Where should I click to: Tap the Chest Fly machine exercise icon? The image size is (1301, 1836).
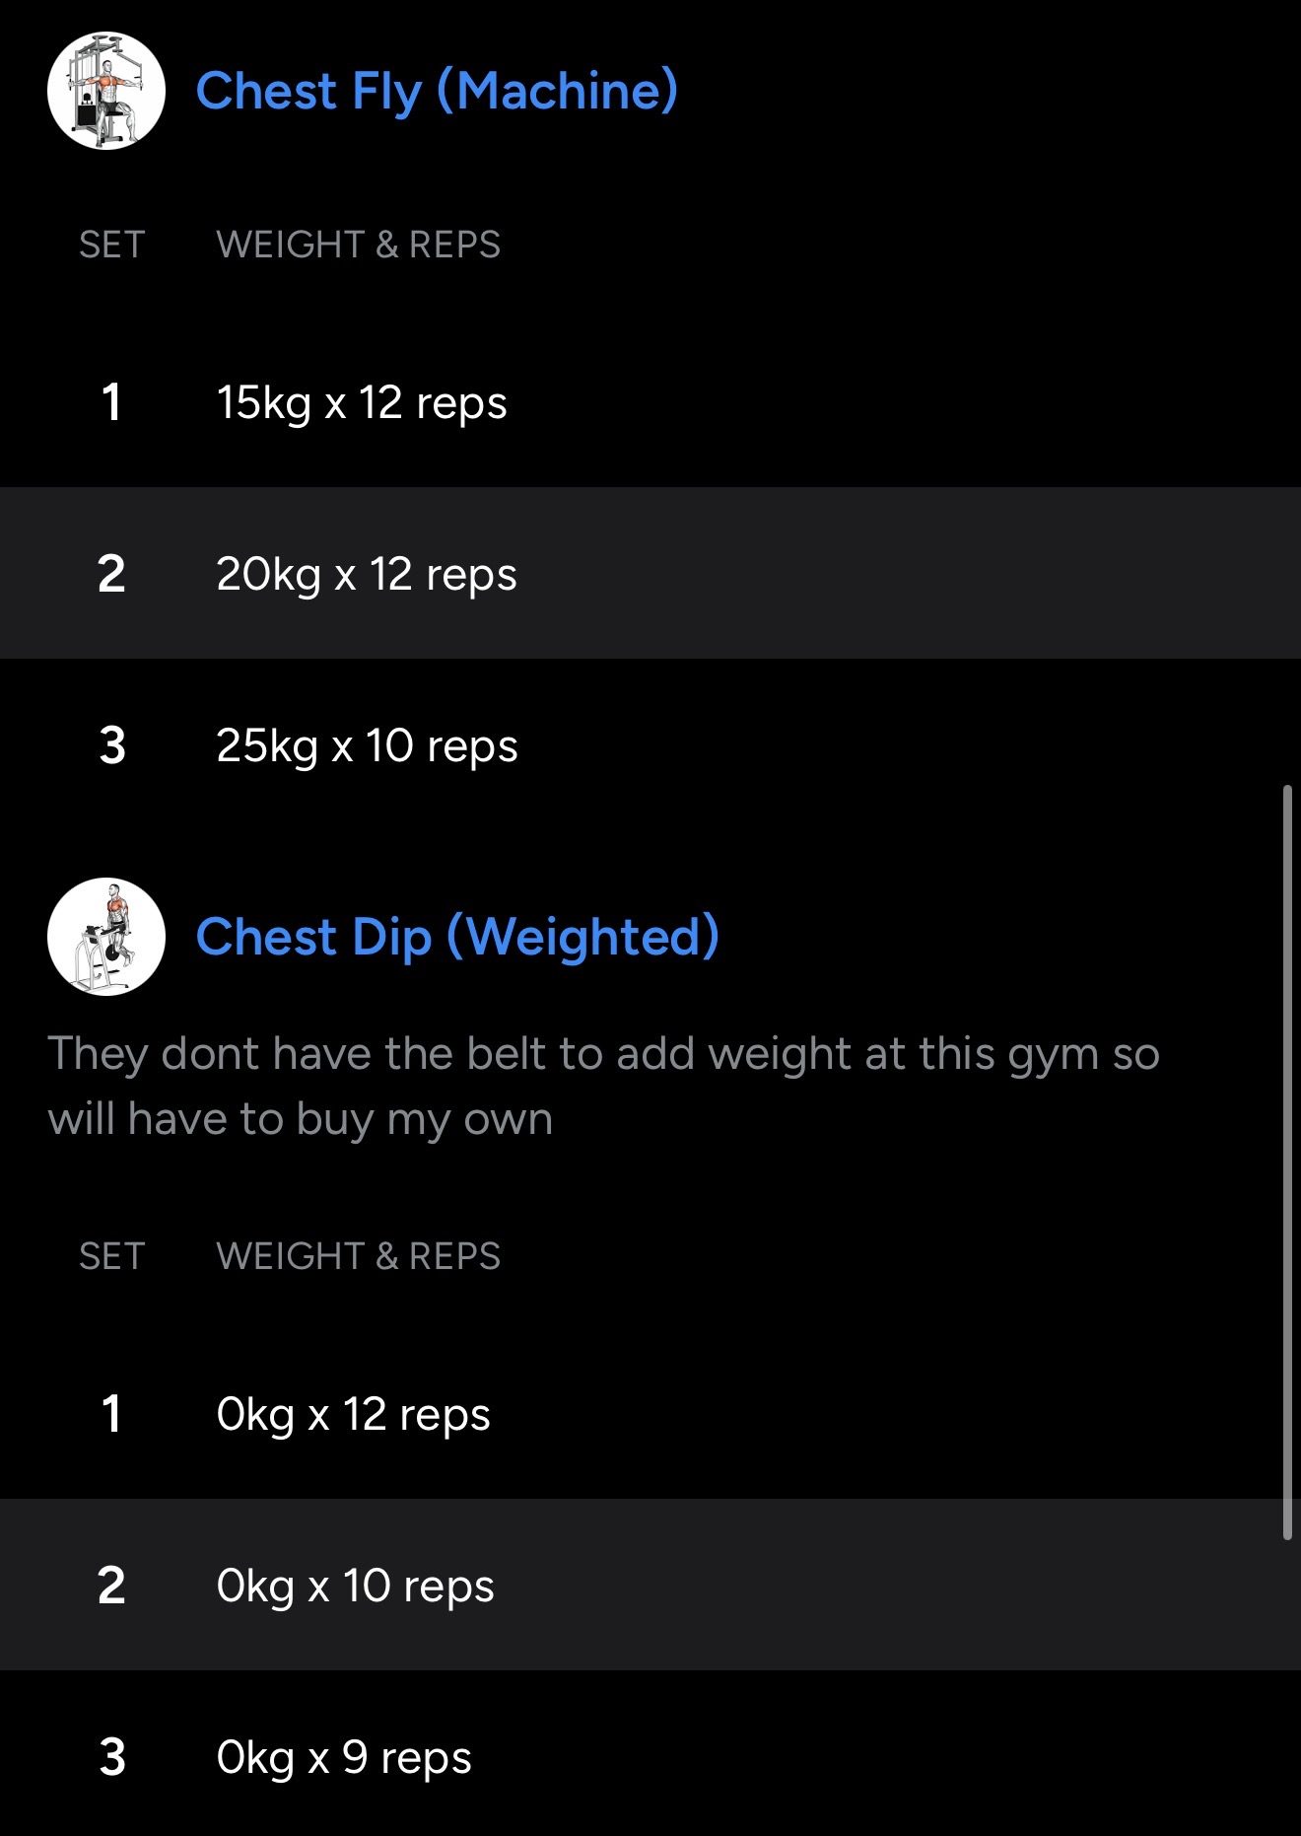106,91
